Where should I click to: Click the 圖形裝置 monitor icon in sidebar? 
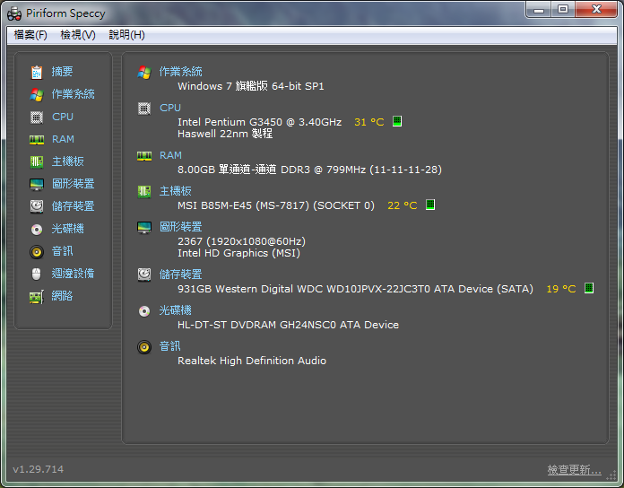(x=37, y=184)
